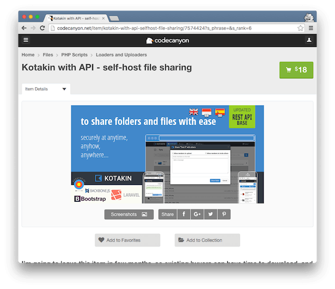The image size is (335, 289).
Task: Click the item title text
Action: click(107, 68)
